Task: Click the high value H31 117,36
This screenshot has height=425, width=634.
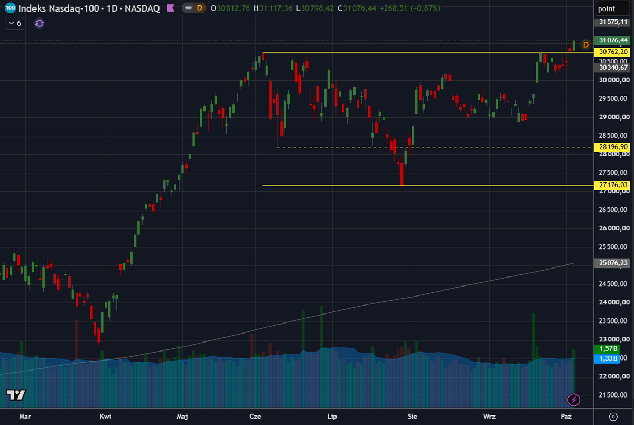Action: point(273,8)
